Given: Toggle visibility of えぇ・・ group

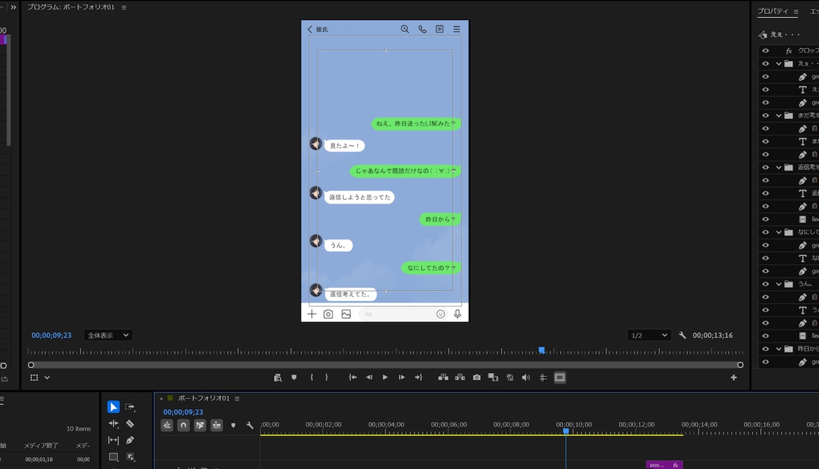Looking at the screenshot, I should pyautogui.click(x=765, y=64).
